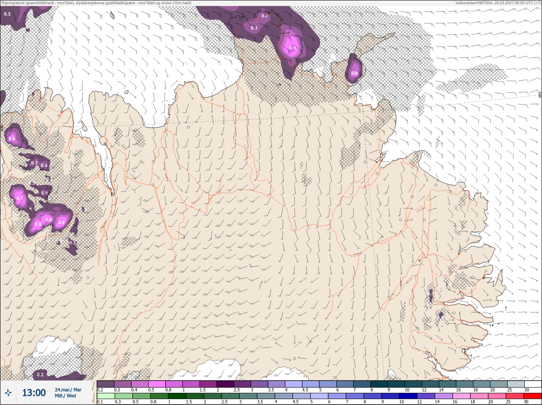The image size is (542, 405).
Task: Click the upper legend swatch for 8 mm
Action: click(x=380, y=384)
